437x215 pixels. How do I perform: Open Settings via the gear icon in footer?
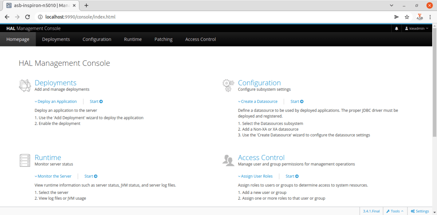click(420, 211)
